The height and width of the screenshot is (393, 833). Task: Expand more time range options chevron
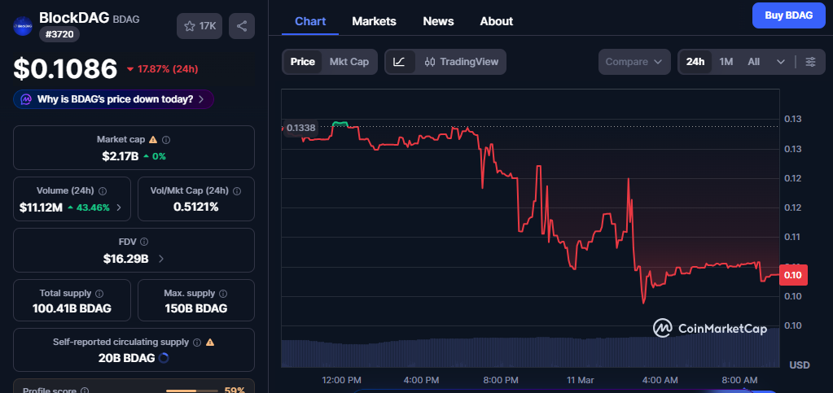pos(781,62)
